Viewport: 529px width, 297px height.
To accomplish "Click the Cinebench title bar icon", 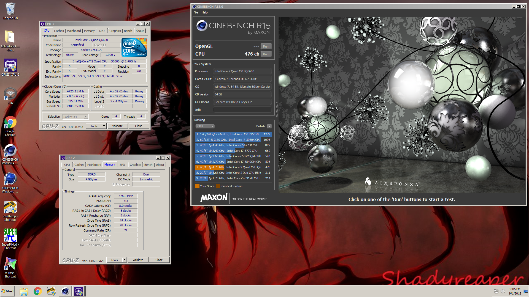I will pyautogui.click(x=194, y=7).
